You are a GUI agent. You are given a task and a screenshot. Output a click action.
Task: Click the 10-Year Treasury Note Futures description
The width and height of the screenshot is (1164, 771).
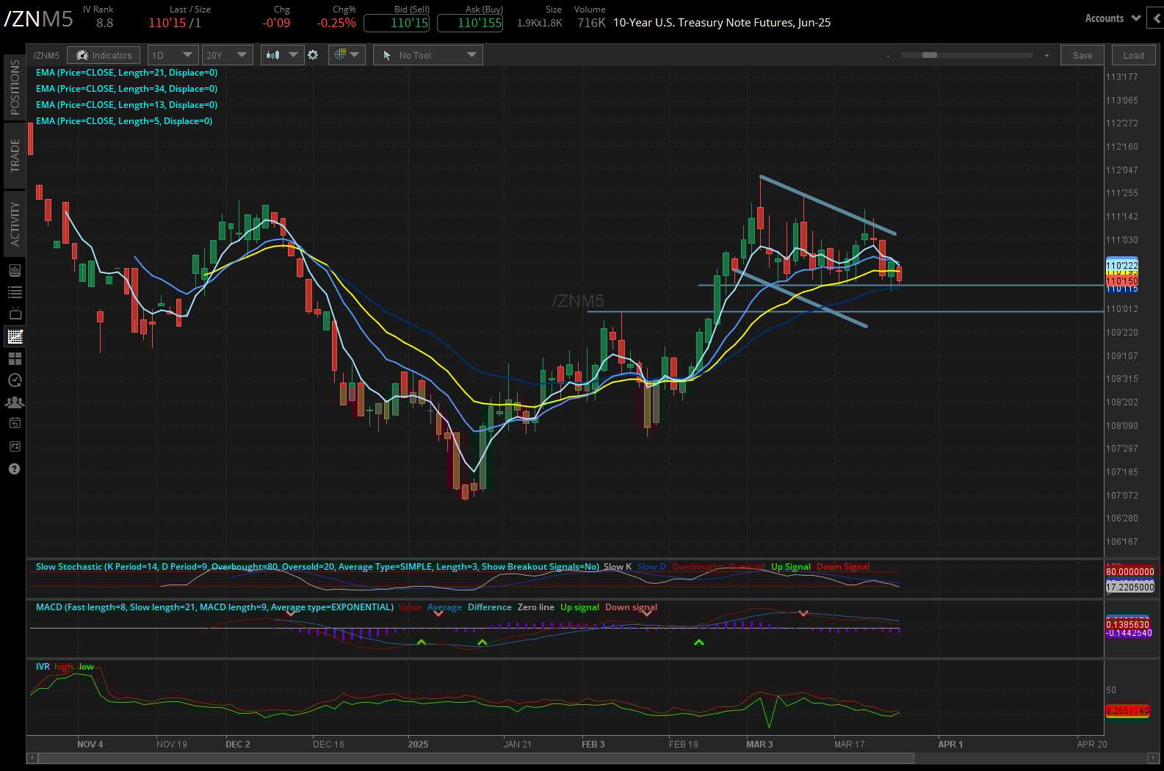pos(722,23)
